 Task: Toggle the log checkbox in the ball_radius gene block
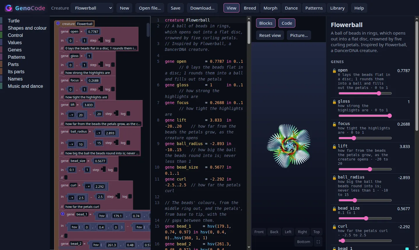[x=128, y=143]
